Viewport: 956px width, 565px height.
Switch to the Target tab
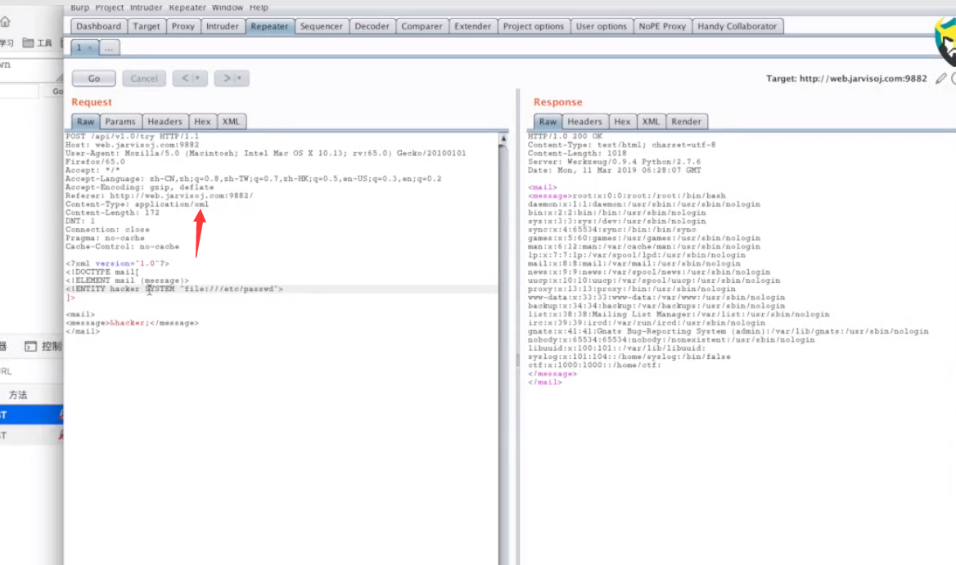pos(147,26)
